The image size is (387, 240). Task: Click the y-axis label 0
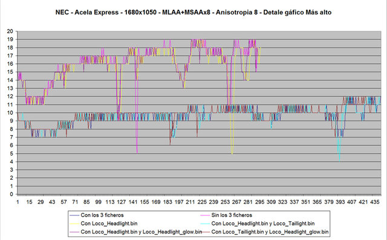click(11, 194)
